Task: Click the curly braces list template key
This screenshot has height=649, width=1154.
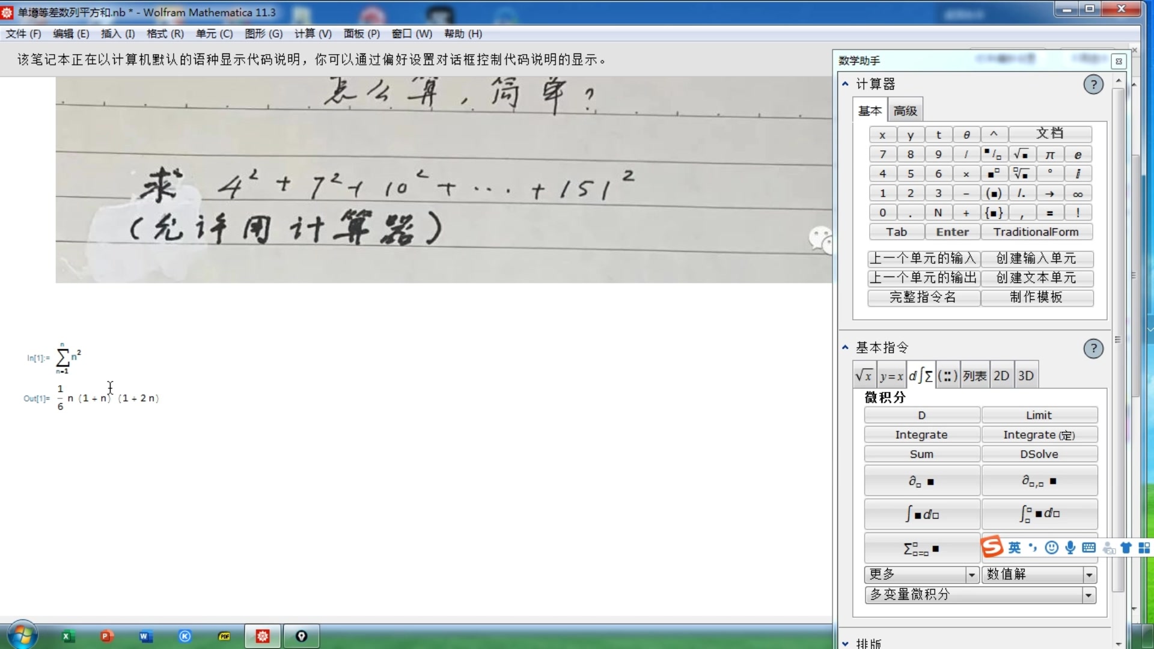Action: (993, 213)
